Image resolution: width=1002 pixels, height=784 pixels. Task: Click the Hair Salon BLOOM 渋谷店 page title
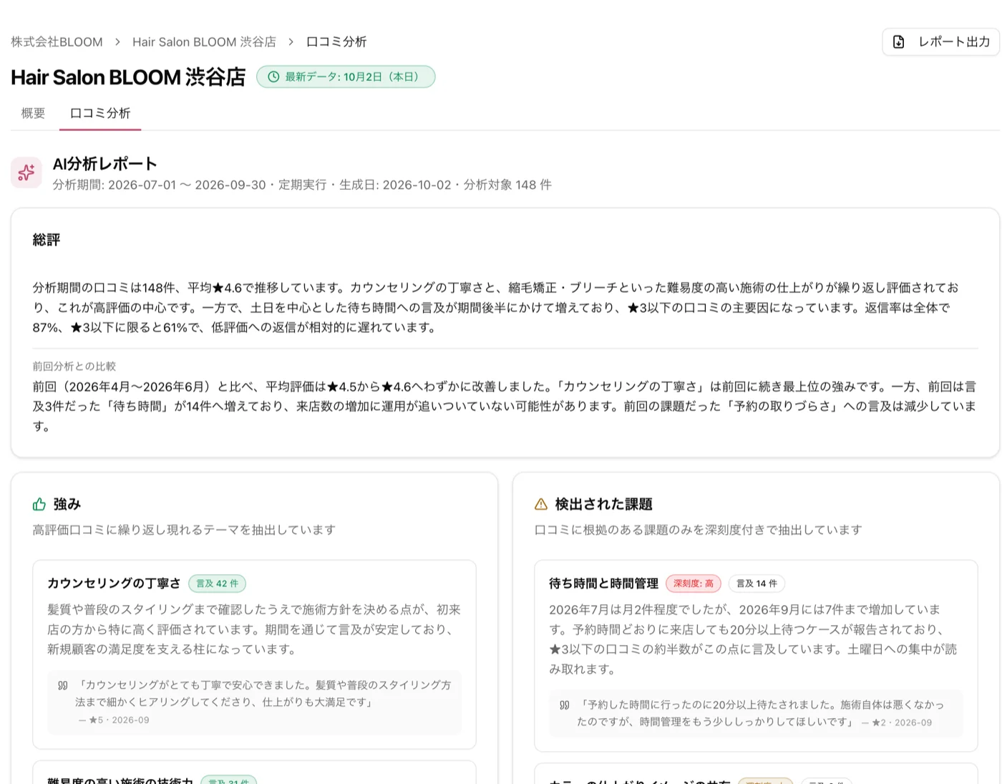[128, 77]
